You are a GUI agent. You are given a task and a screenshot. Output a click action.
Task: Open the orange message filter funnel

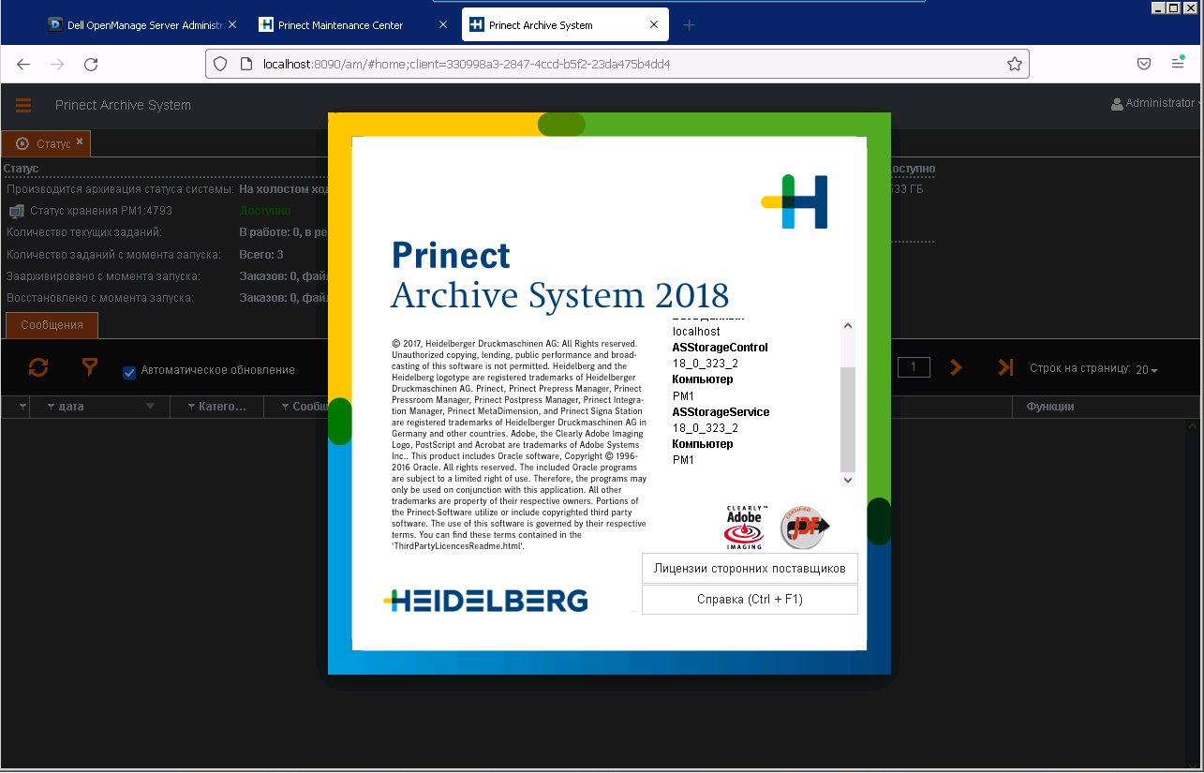pyautogui.click(x=89, y=367)
